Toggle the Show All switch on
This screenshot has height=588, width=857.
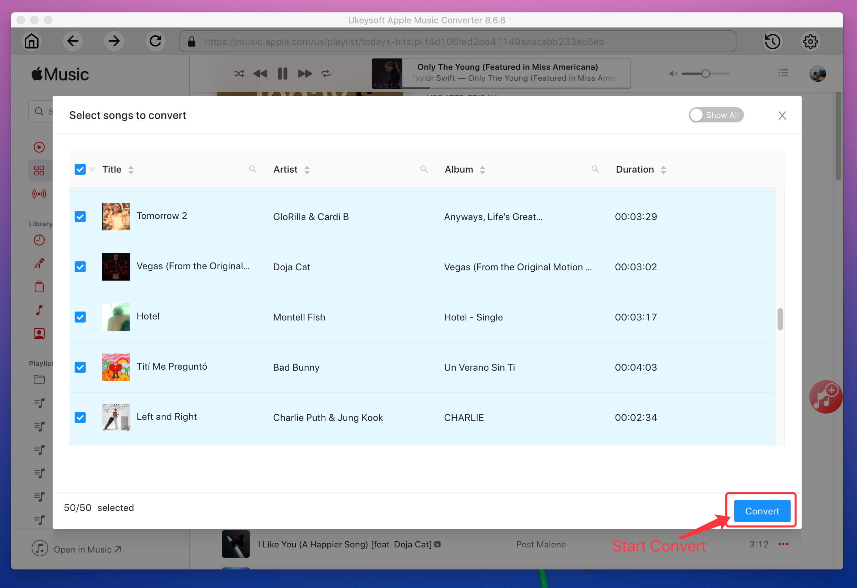click(715, 115)
